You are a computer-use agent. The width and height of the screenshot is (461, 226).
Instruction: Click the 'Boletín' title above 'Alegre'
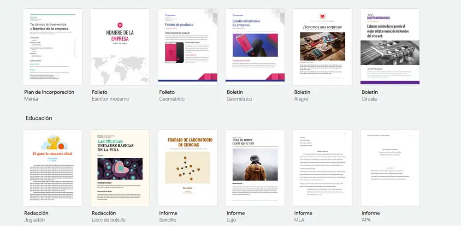tap(302, 92)
